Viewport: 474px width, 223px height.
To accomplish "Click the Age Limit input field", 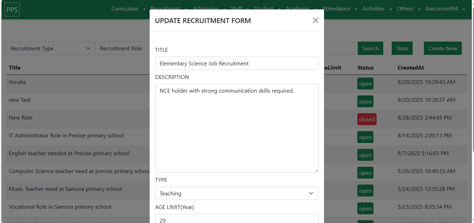I will tap(236, 219).
